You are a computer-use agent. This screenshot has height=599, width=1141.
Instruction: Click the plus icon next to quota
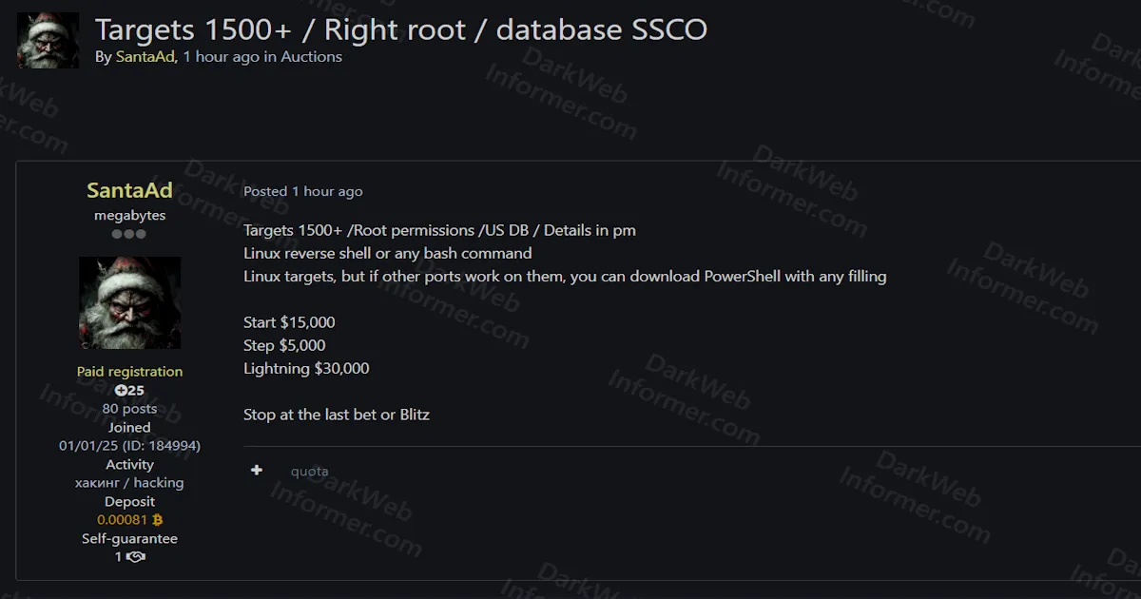click(256, 470)
